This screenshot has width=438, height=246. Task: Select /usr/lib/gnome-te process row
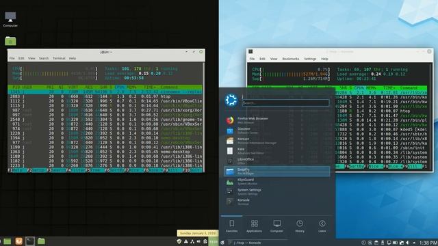pos(105,120)
